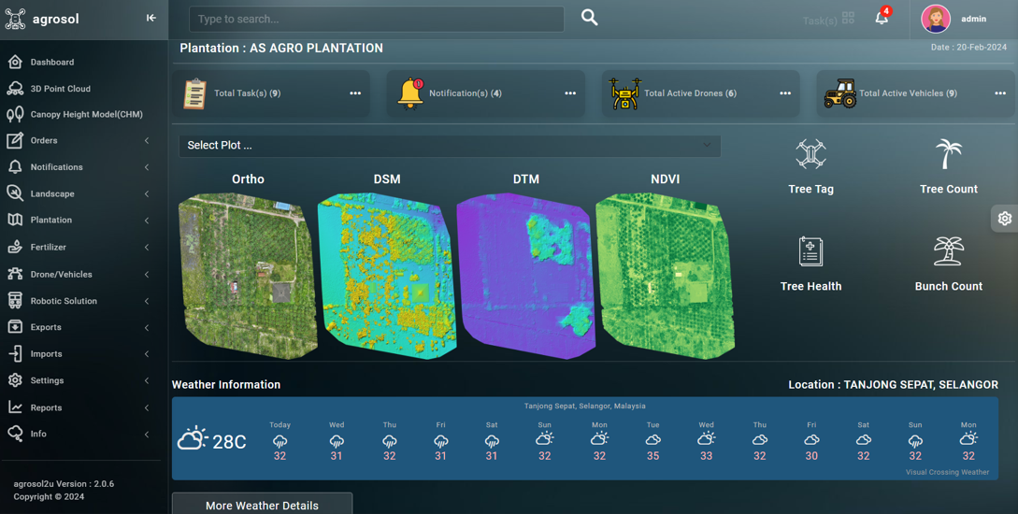Select the Bunch Count icon
This screenshot has width=1018, height=514.
[948, 252]
